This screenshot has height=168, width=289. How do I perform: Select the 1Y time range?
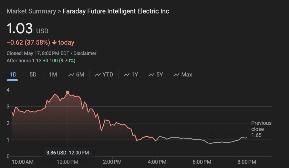pos(135,75)
